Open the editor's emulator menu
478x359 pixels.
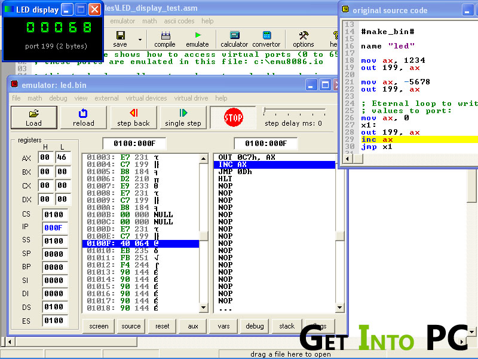[122, 21]
